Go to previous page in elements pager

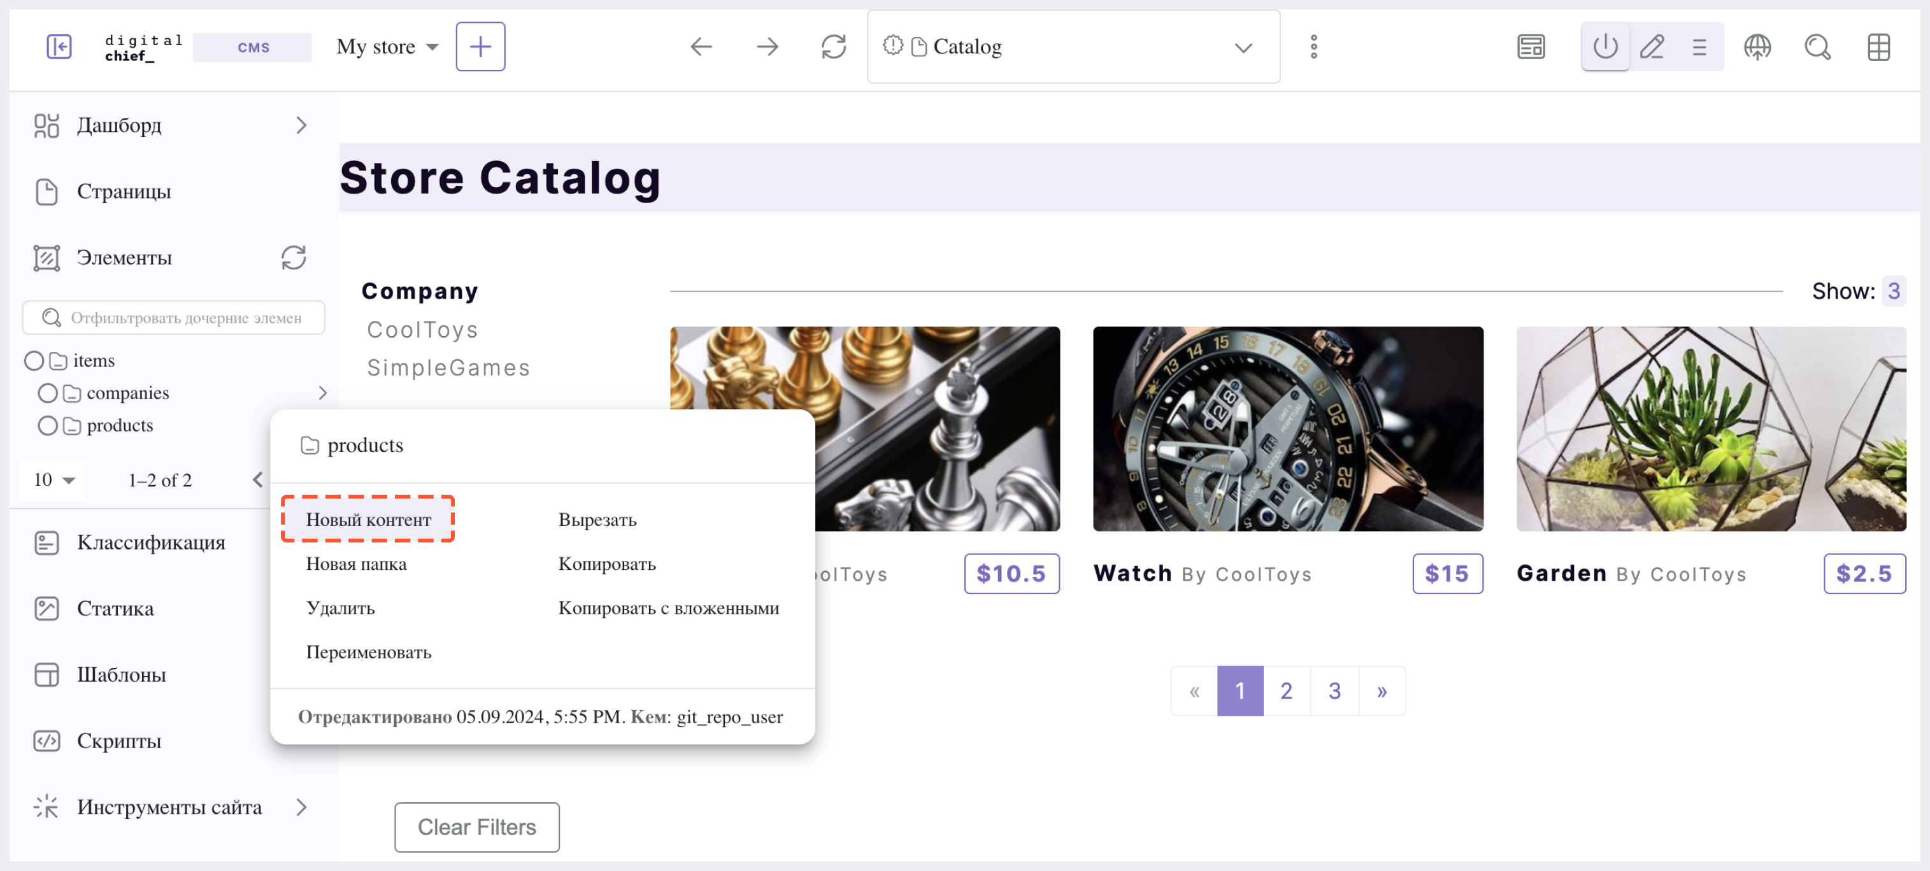(258, 480)
